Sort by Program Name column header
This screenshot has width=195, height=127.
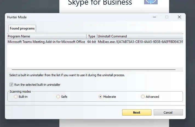tap(47, 36)
